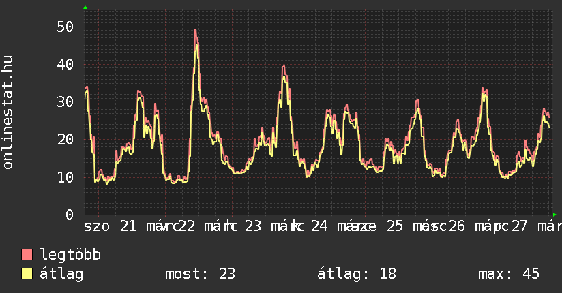This screenshot has height=293, width=562.
Task: Click the green arrow at x-axis right end
Action: 554,214
